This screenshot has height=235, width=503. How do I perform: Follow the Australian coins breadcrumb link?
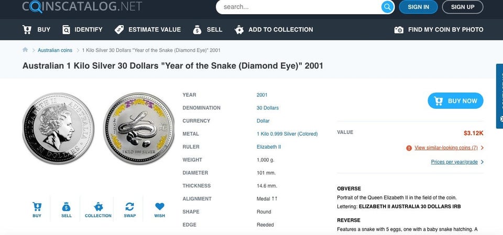(55, 50)
